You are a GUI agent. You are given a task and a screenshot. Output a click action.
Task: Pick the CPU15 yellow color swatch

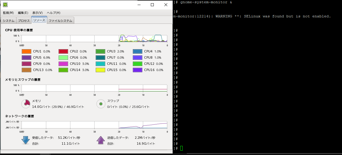(x=100, y=70)
